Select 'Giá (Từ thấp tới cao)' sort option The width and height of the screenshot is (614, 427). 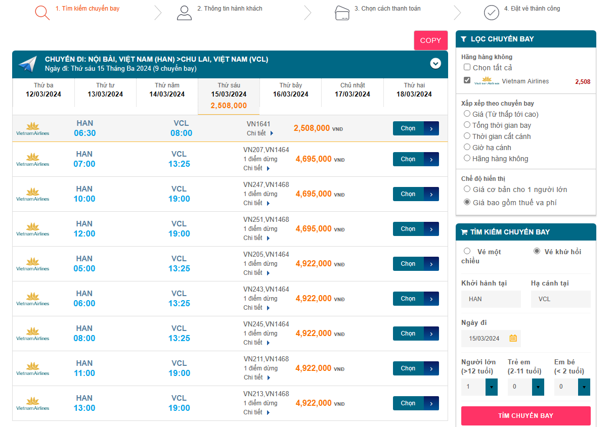pos(467,114)
